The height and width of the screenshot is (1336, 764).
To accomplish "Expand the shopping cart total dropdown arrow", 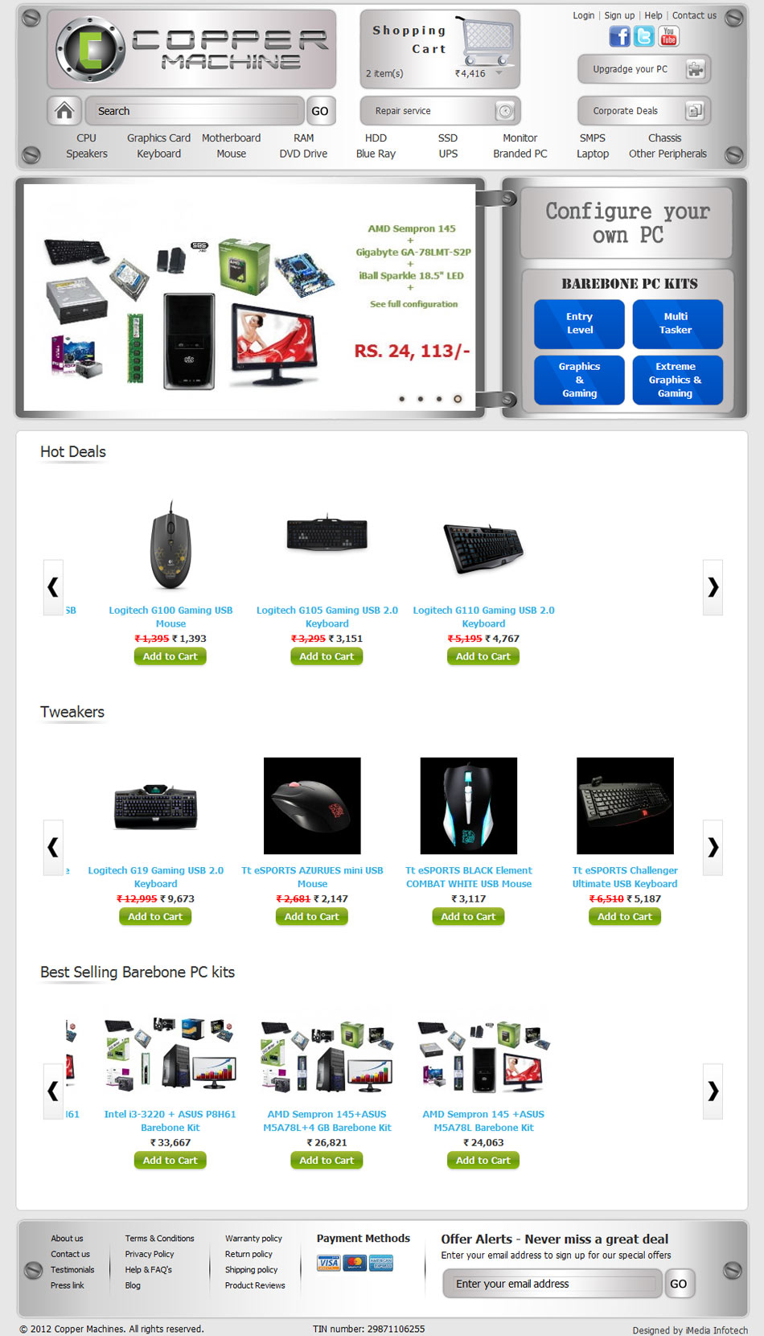I will [x=499, y=73].
